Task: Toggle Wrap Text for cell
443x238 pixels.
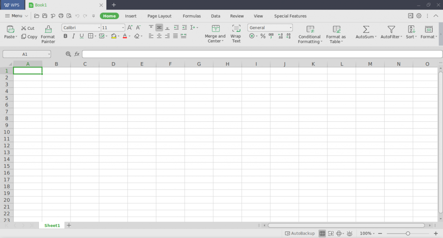Action: point(236,34)
